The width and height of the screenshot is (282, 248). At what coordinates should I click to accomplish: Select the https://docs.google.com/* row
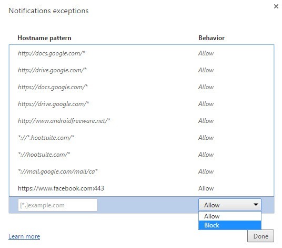point(142,87)
